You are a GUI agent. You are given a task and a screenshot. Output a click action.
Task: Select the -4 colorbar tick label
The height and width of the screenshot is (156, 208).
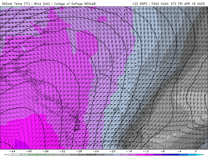[179, 151]
